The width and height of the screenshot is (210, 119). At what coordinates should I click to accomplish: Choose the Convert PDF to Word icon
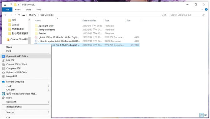[x=3, y=64]
